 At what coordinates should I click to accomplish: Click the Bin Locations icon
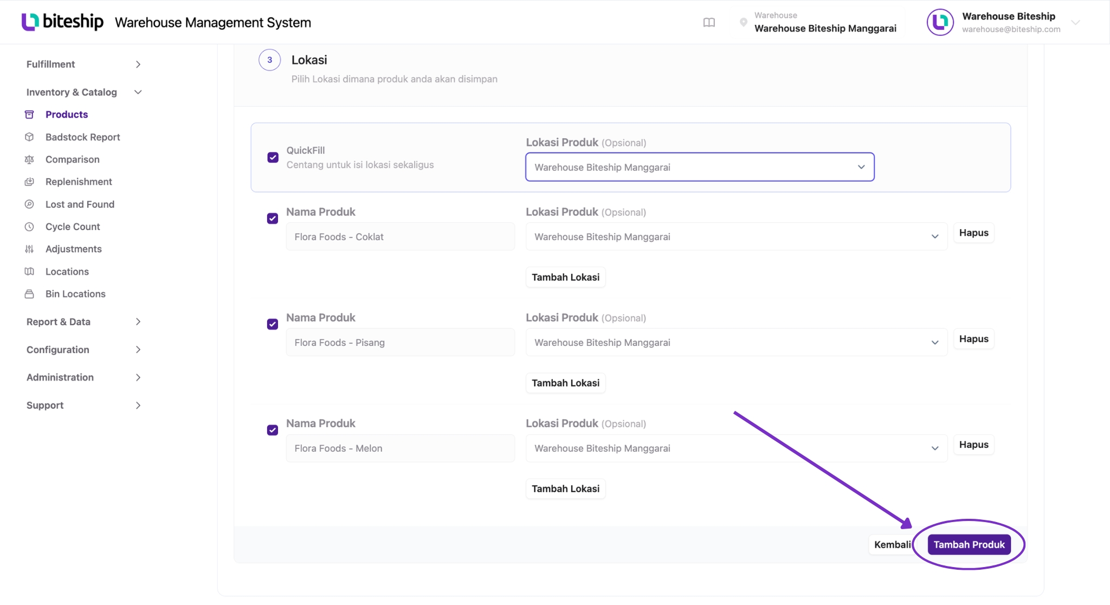(29, 294)
